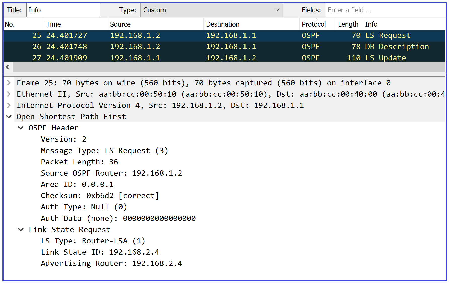Select packet 26 DB Description row

[176, 47]
